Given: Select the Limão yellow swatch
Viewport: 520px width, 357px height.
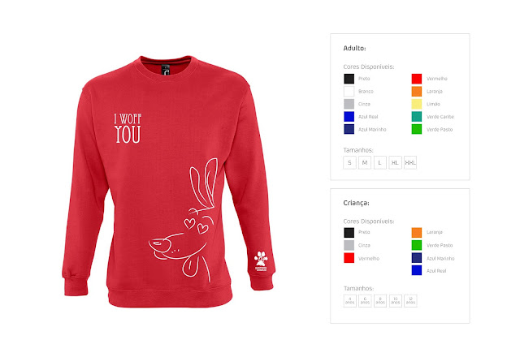Looking at the screenshot, I should point(417,104).
